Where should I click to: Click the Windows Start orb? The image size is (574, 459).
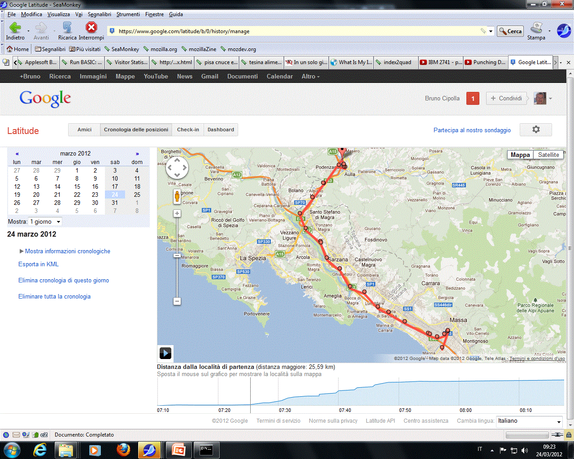12,450
